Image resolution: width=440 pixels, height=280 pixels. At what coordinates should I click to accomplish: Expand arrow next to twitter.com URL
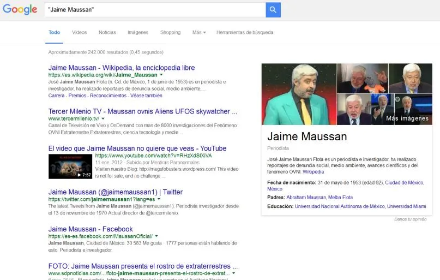(x=159, y=199)
